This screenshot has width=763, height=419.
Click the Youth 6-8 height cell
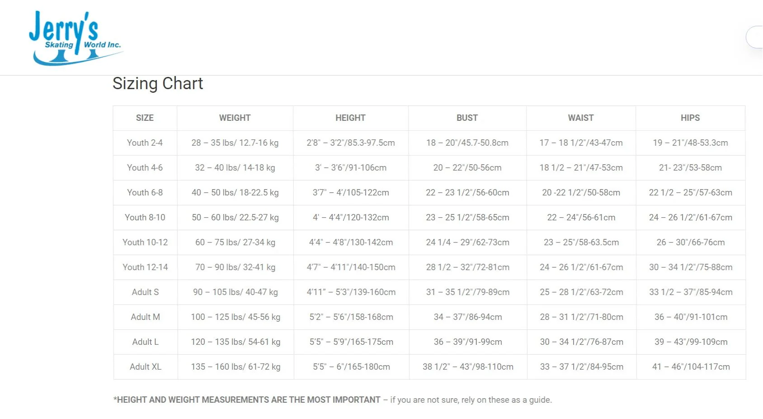pos(351,193)
